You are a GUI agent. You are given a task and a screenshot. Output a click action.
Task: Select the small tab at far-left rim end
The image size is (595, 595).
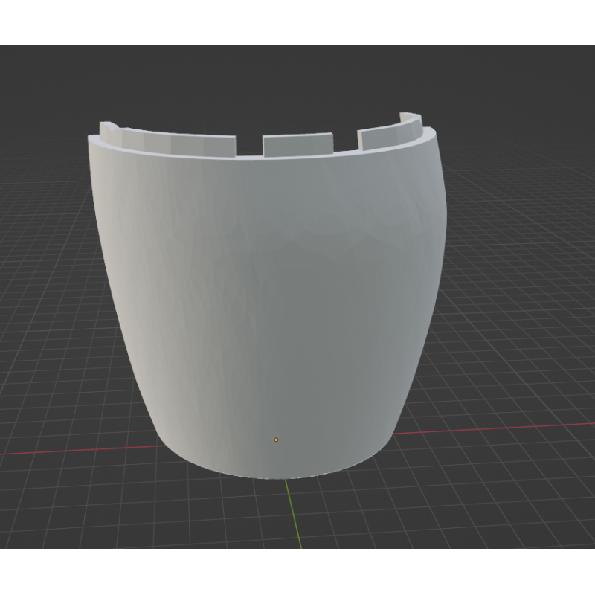(109, 129)
